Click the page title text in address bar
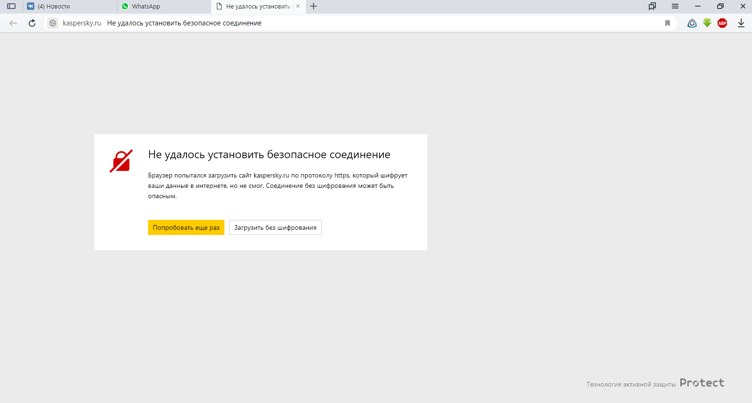The height and width of the screenshot is (403, 752). click(184, 23)
